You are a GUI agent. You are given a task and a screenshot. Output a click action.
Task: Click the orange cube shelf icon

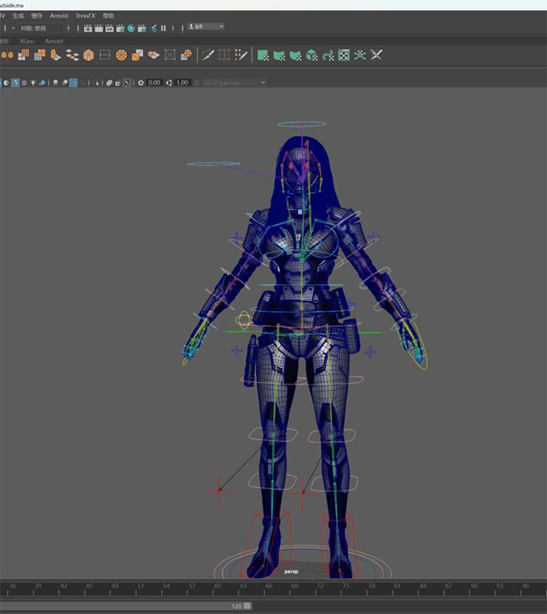coord(88,55)
